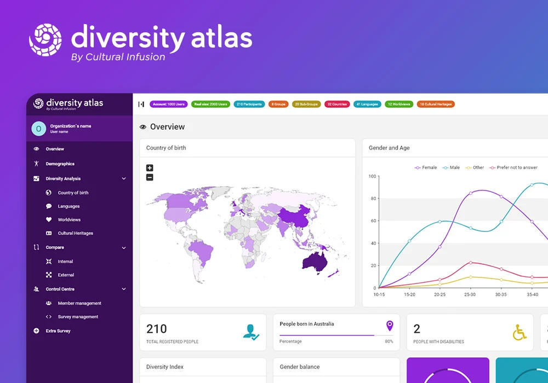Click the Member management people icon

pyautogui.click(x=49, y=303)
